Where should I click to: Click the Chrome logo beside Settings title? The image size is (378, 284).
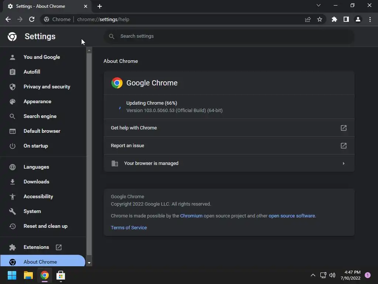[x=12, y=37]
